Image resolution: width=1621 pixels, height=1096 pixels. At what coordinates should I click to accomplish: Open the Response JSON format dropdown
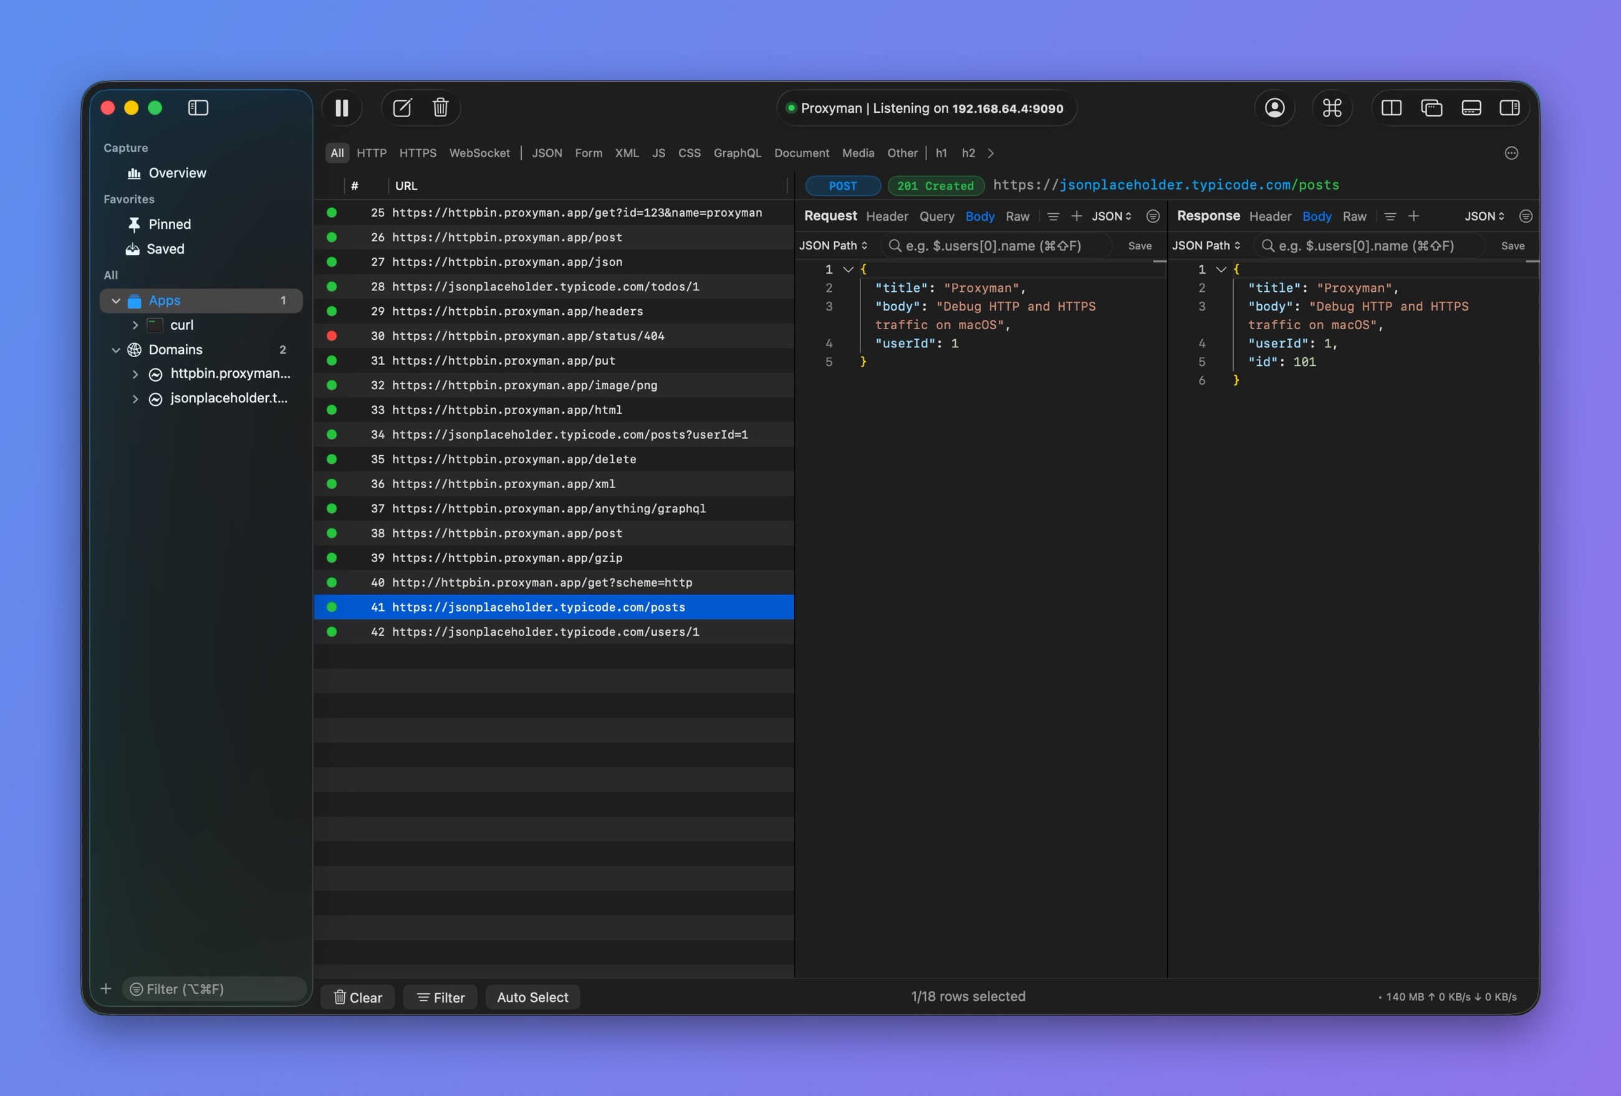1485,216
